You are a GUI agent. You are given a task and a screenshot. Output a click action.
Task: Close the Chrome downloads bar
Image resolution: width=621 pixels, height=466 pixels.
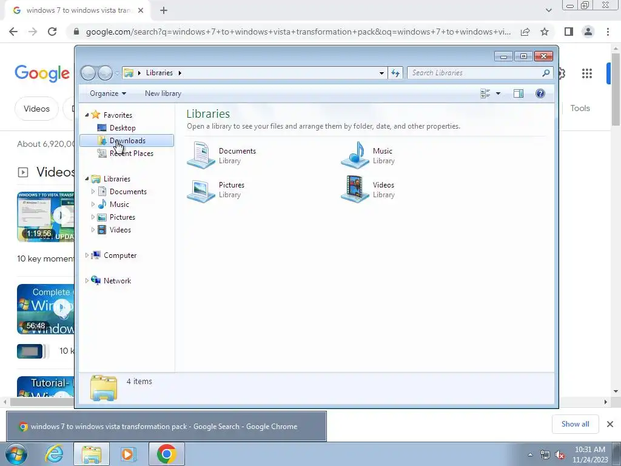tap(610, 424)
